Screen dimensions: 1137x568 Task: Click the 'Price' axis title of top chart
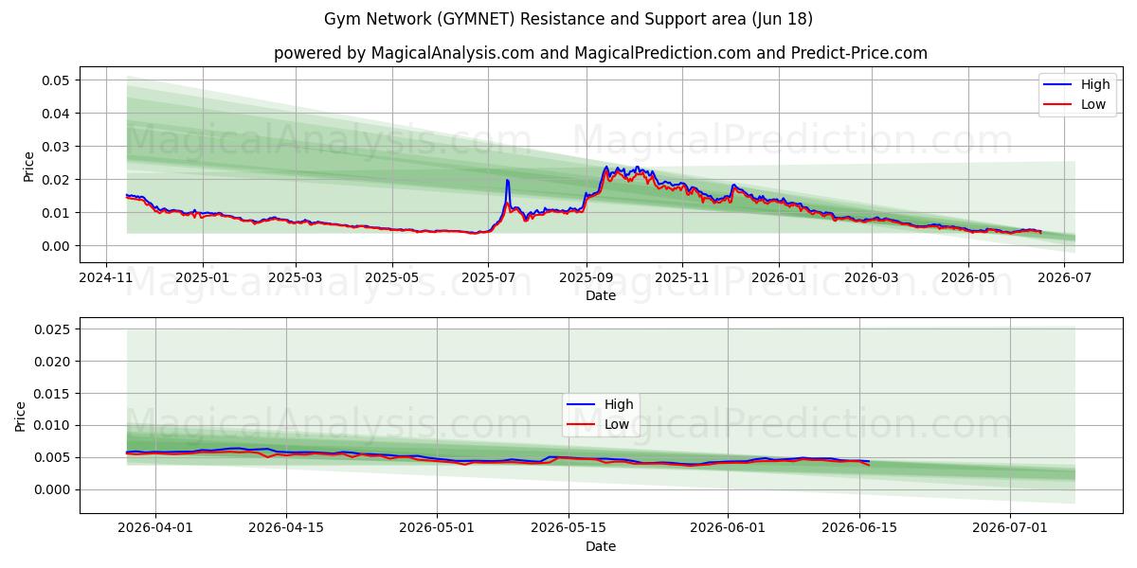click(x=28, y=167)
